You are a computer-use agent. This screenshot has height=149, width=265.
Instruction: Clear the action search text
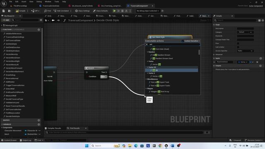(x=147, y=44)
